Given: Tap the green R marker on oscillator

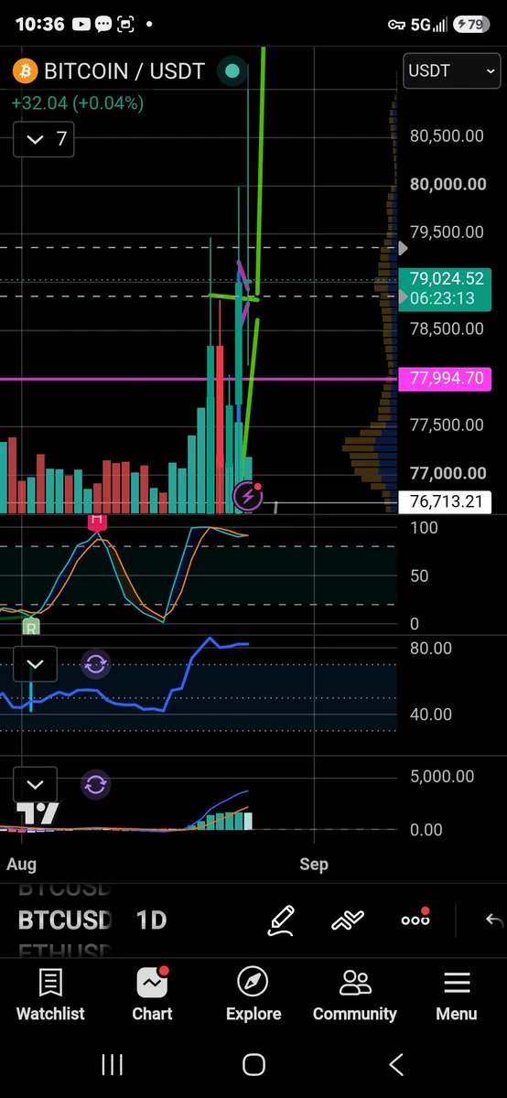Looking at the screenshot, I should (x=31, y=628).
